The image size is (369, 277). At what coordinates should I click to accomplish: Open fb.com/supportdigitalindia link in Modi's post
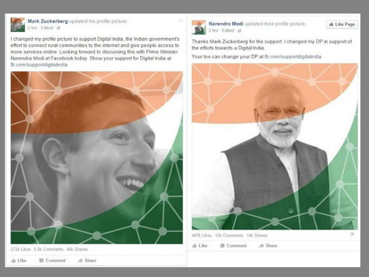click(x=293, y=57)
